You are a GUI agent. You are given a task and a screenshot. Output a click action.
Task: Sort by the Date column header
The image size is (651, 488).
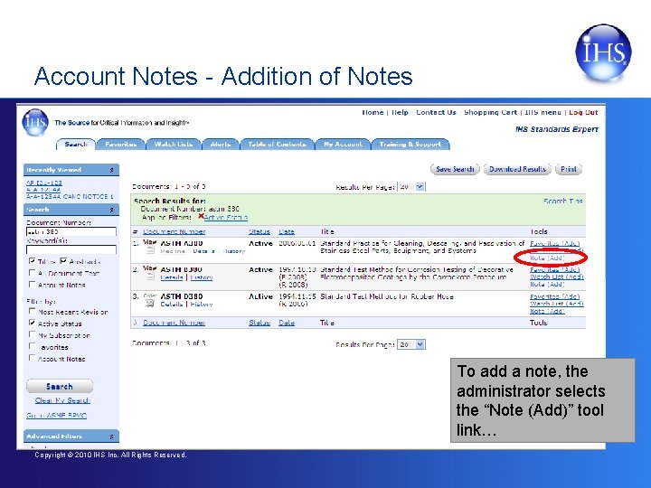pos(287,231)
